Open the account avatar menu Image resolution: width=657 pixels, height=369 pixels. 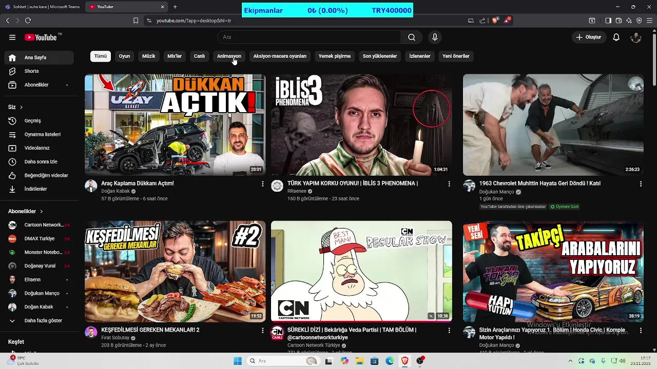(x=636, y=37)
